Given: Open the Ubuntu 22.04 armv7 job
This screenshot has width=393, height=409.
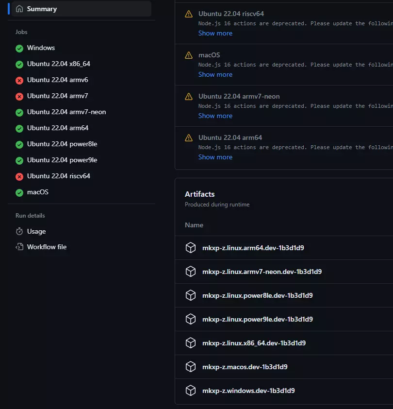Looking at the screenshot, I should [x=57, y=96].
